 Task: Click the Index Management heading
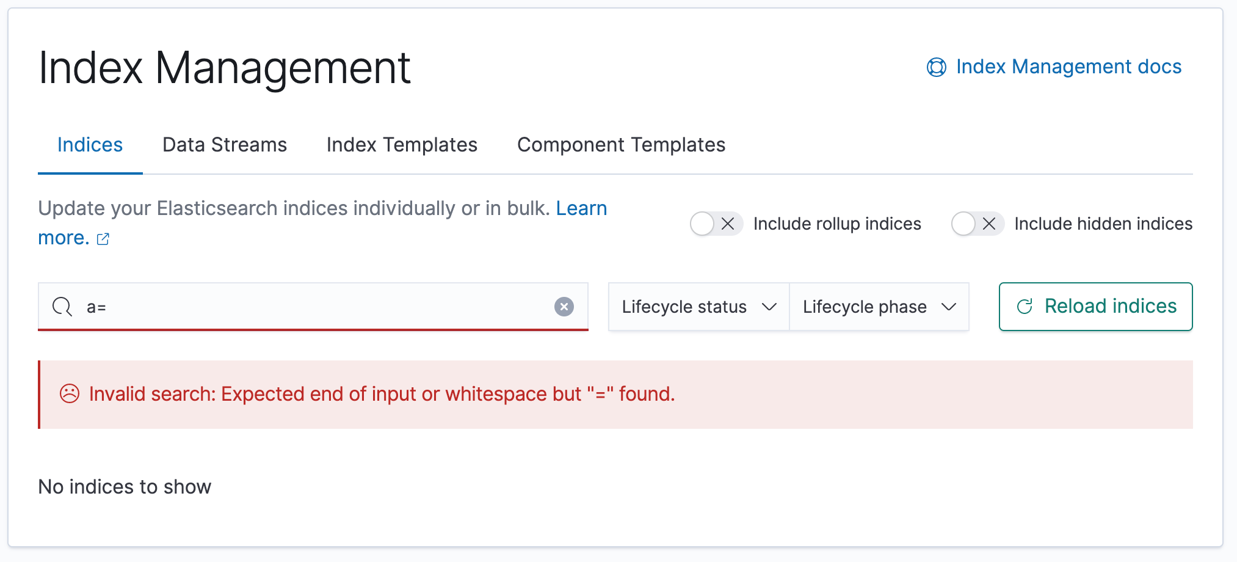(224, 67)
